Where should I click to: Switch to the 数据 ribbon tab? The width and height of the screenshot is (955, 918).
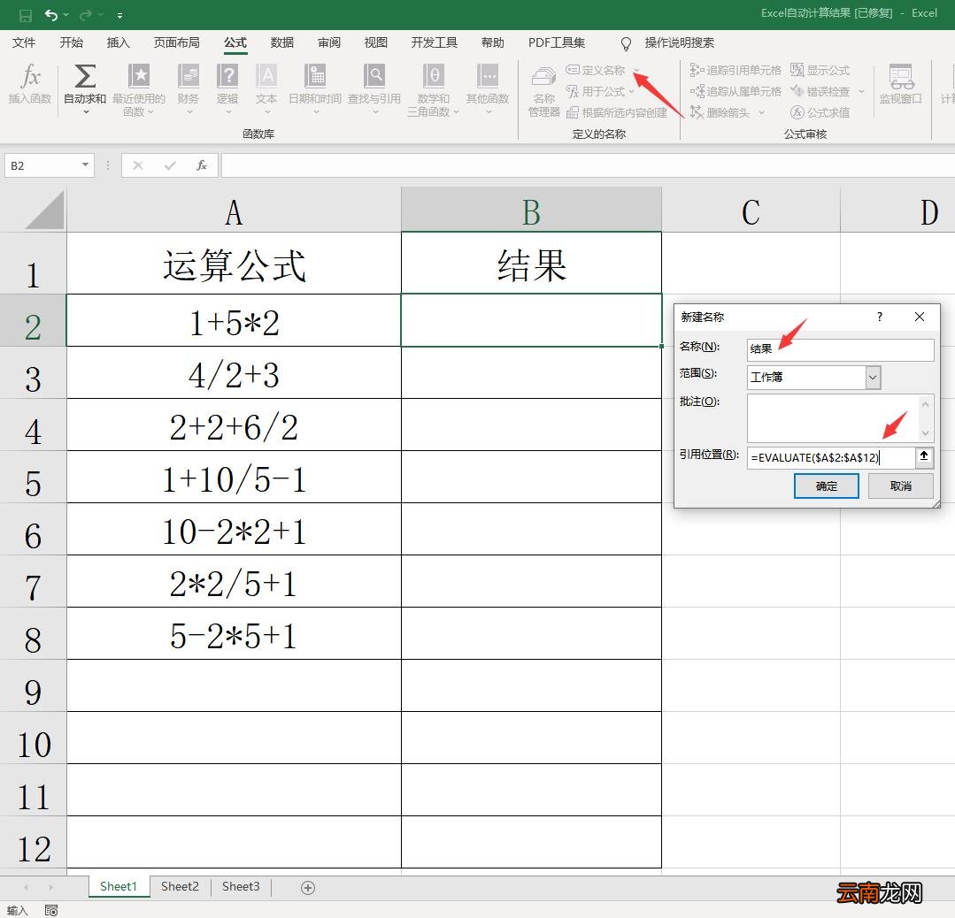click(282, 42)
